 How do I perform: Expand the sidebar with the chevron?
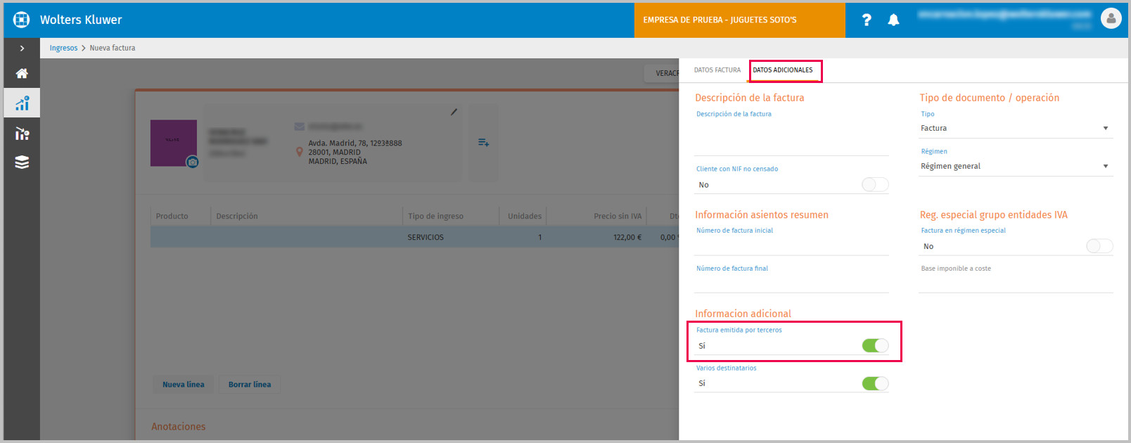22,49
